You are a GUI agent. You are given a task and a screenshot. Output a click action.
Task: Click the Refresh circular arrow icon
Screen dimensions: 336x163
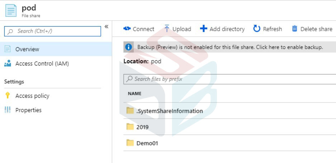[x=257, y=29]
